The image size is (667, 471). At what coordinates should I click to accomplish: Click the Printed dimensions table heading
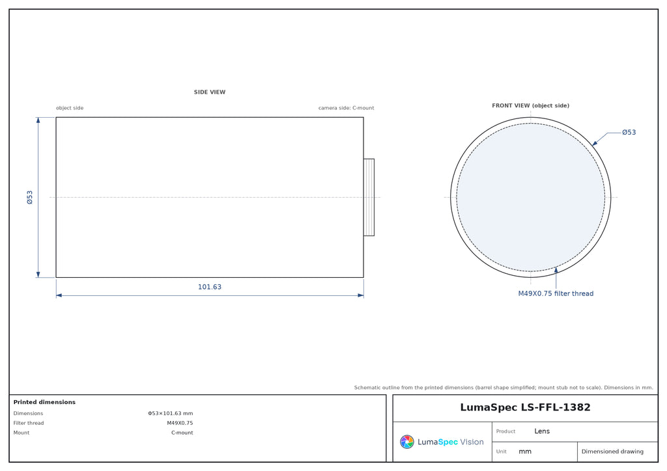pos(44,402)
